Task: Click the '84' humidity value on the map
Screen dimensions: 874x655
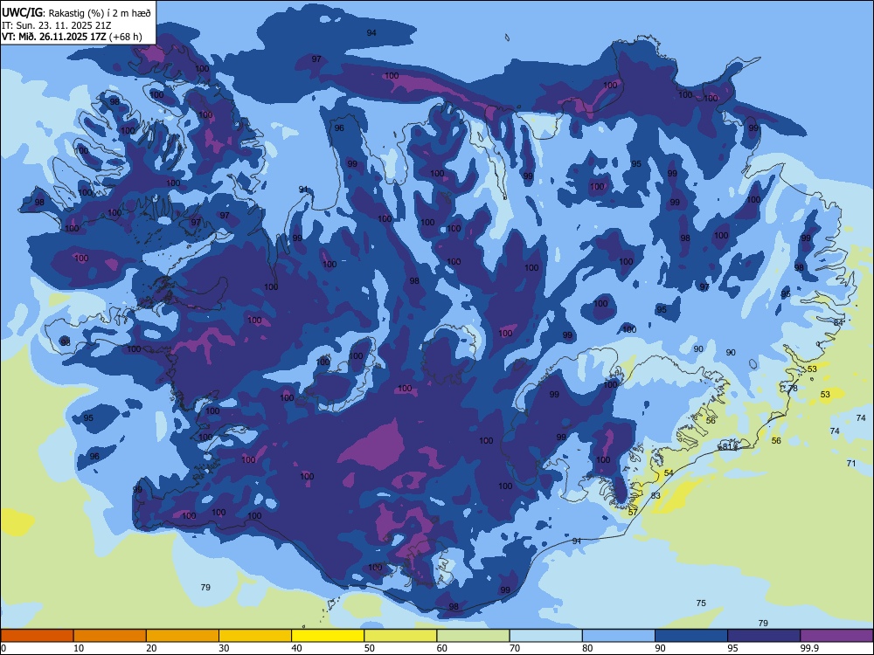Action: tap(838, 322)
